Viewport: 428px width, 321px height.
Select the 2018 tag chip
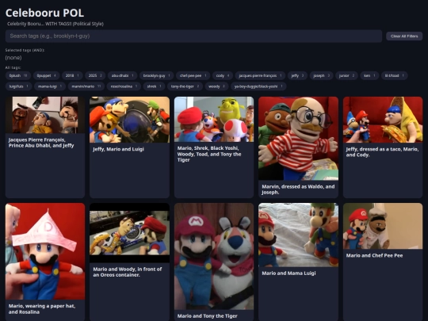72,75
